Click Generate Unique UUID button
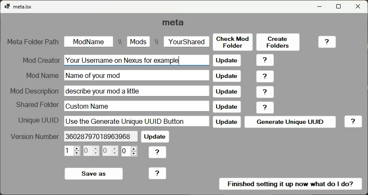This screenshot has height=195, width=368. 290,122
